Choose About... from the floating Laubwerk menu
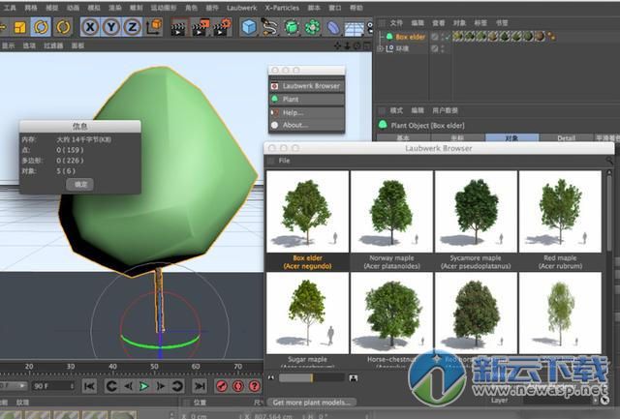Screen dimensions: 620x419 point(306,125)
